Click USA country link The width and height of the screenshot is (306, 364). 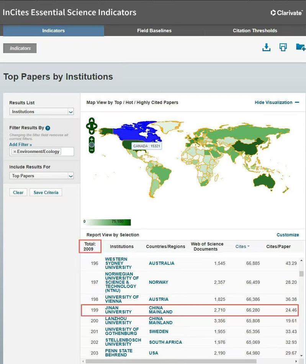154,353
